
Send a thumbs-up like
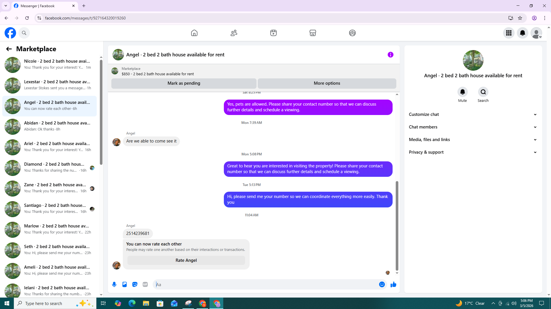coord(393,284)
